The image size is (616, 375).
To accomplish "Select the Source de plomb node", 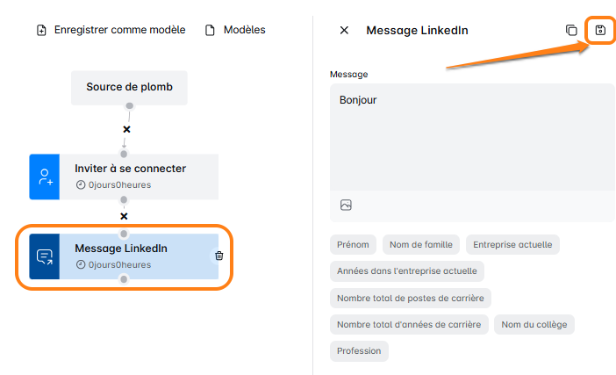I will coord(129,88).
